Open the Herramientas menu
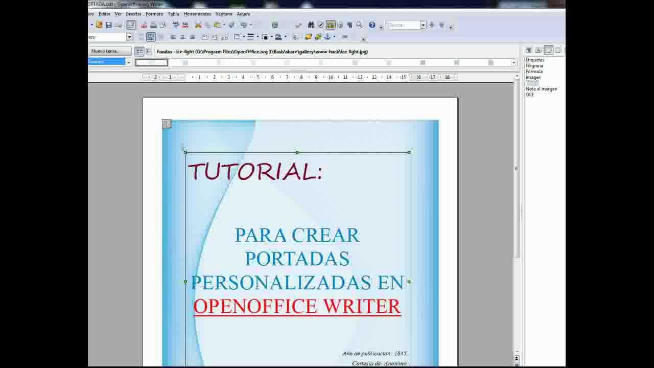The height and width of the screenshot is (368, 654). (x=197, y=14)
